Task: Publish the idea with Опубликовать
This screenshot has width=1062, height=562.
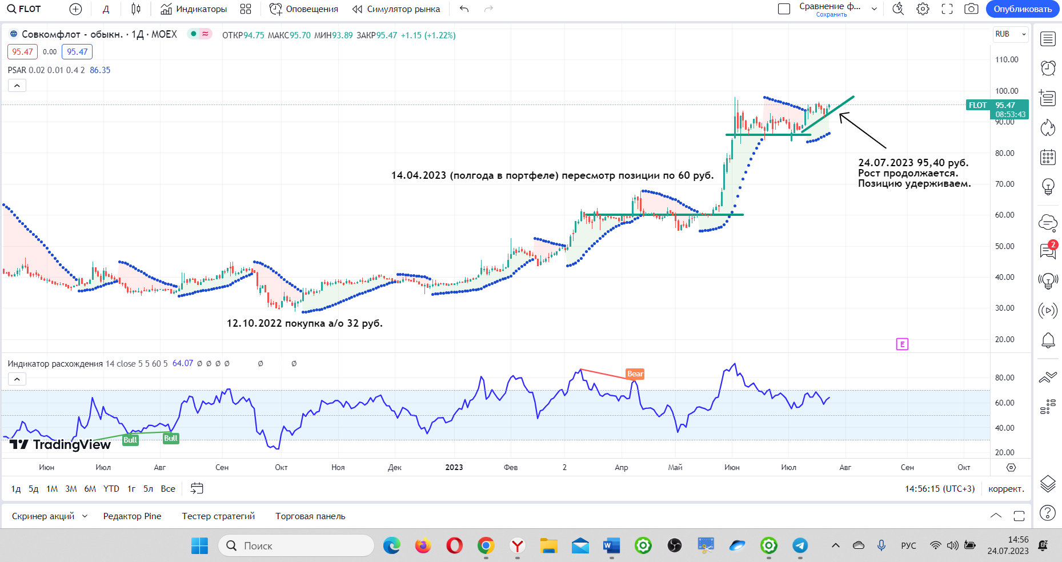Action: (x=1023, y=9)
